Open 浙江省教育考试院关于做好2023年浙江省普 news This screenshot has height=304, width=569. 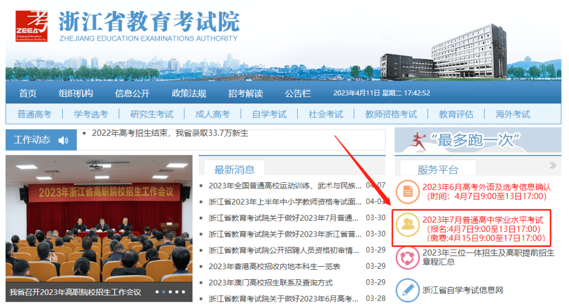tap(285, 234)
